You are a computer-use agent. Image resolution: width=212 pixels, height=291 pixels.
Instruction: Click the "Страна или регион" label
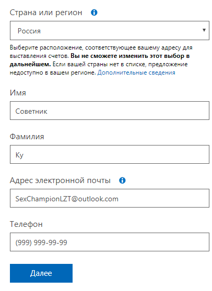(46, 13)
